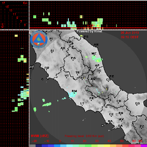Select the SA city label

[120, 126]
